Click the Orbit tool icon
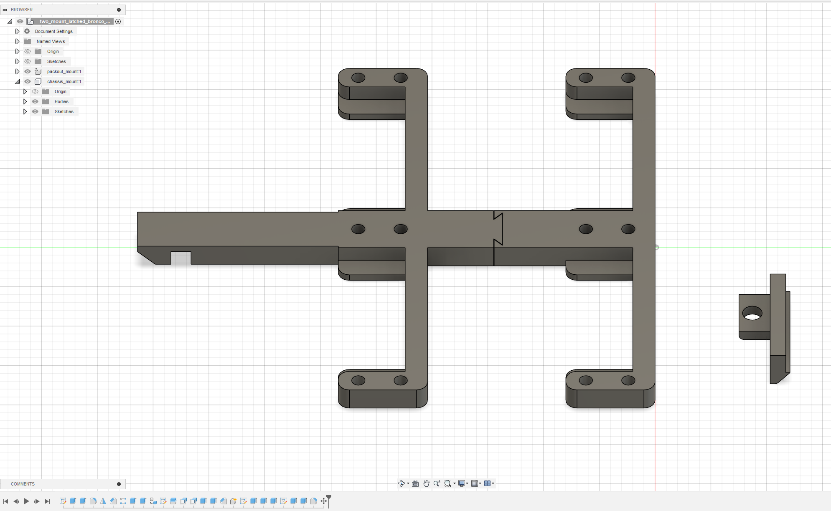 click(x=402, y=483)
